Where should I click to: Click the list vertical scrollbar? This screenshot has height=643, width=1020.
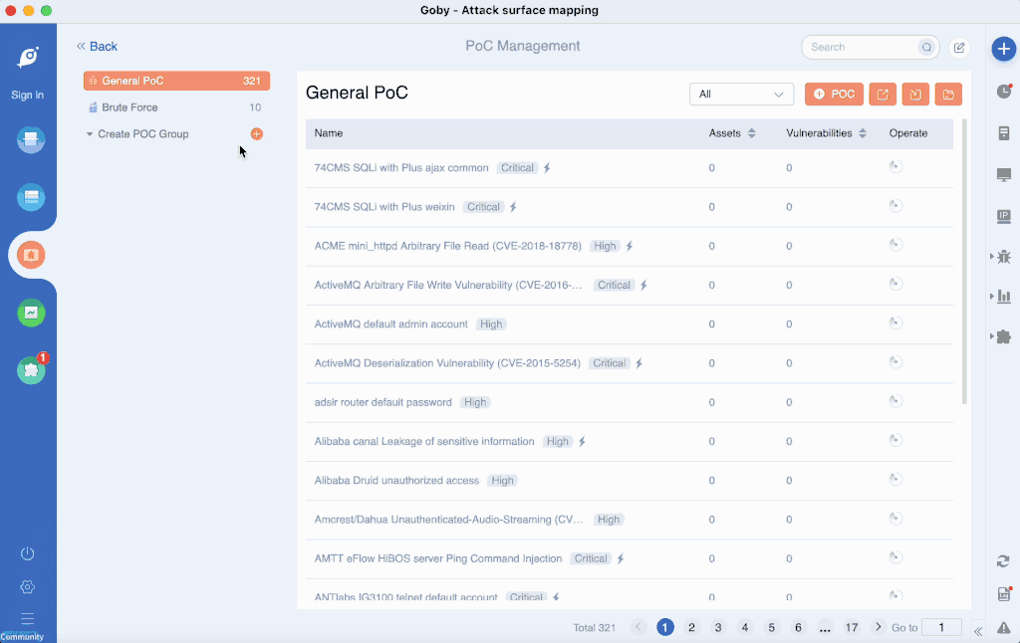pos(964,262)
